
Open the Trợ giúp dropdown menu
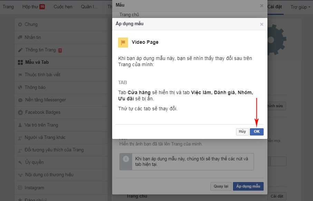click(299, 7)
